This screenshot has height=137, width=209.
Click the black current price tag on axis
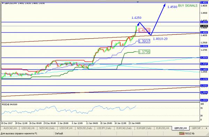[x=204, y=26]
